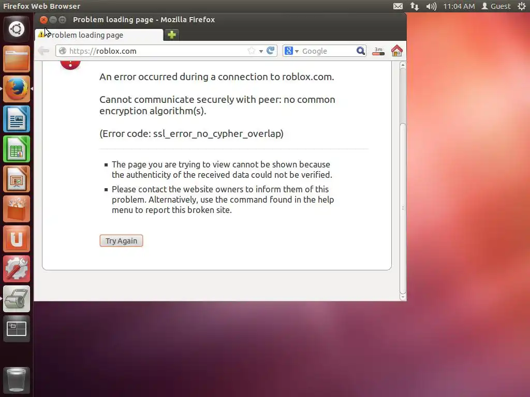Screen dimensions: 530x397
Task: Click the 3m guest session timer icon
Action: click(378, 51)
